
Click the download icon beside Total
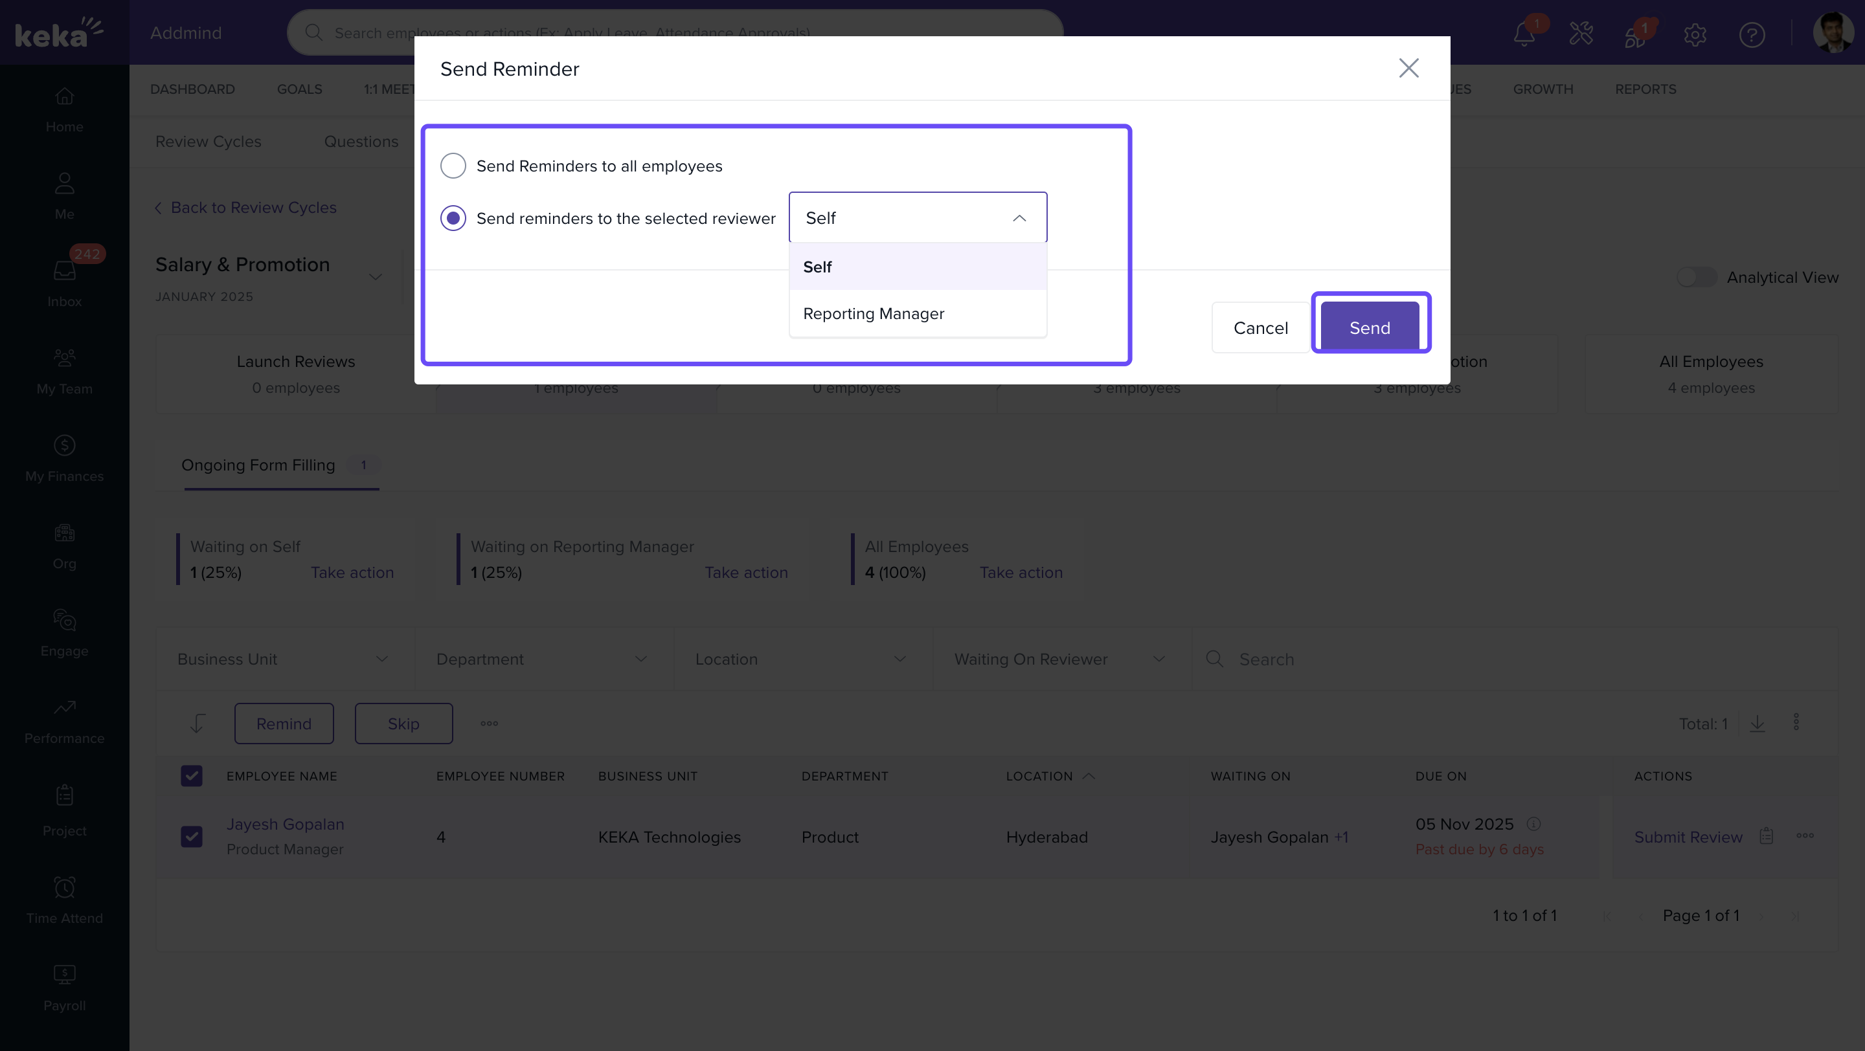tap(1757, 724)
